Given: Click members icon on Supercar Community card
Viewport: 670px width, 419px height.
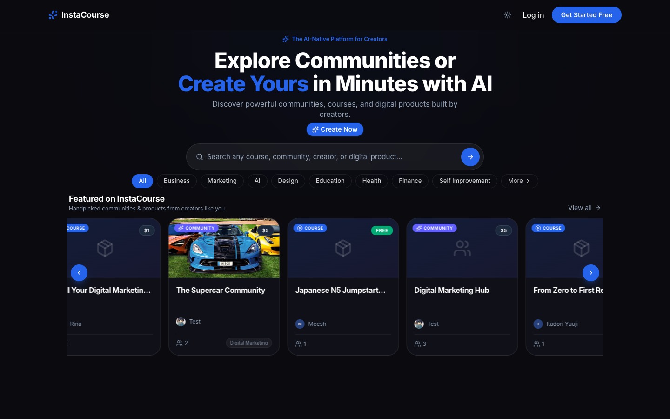Looking at the screenshot, I should [179, 343].
